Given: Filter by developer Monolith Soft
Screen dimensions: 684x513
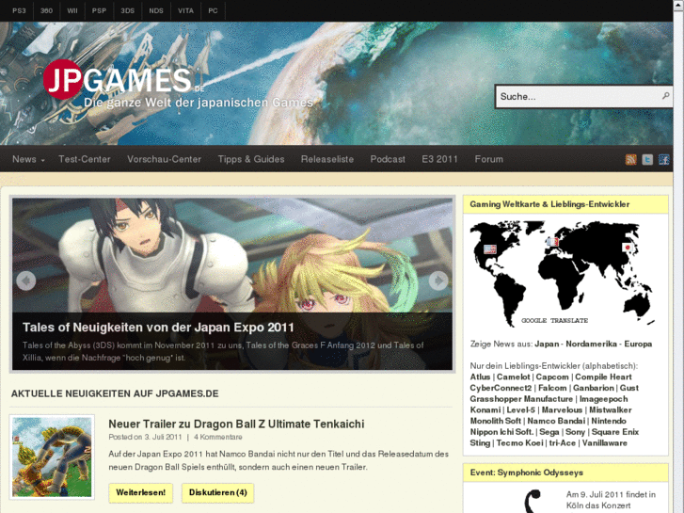Looking at the screenshot, I should 496,421.
